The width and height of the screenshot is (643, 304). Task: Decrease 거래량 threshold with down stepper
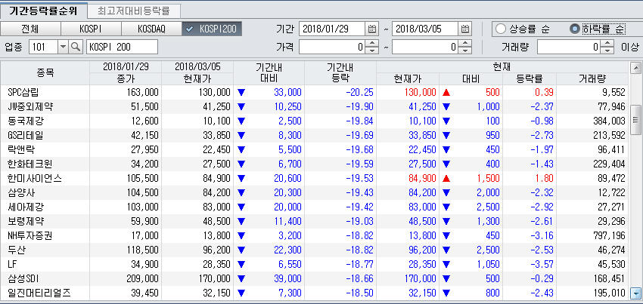coord(608,51)
